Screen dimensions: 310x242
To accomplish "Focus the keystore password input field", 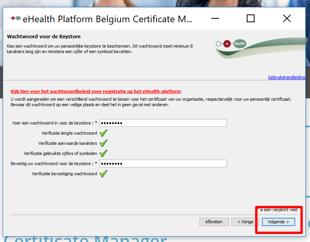I will (x=163, y=123).
